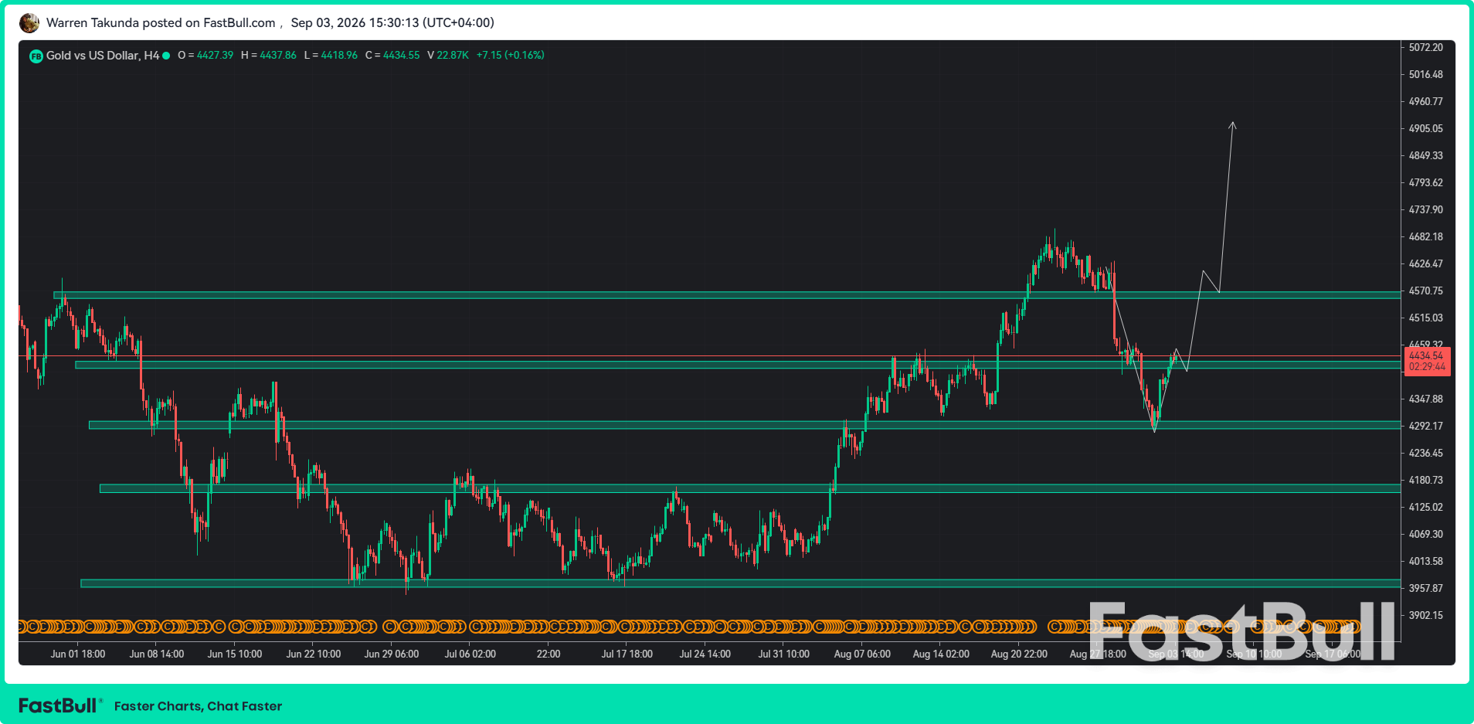Viewport: 1474px width, 724px height.
Task: Click price axis label 4737.90
Action: point(1426,210)
